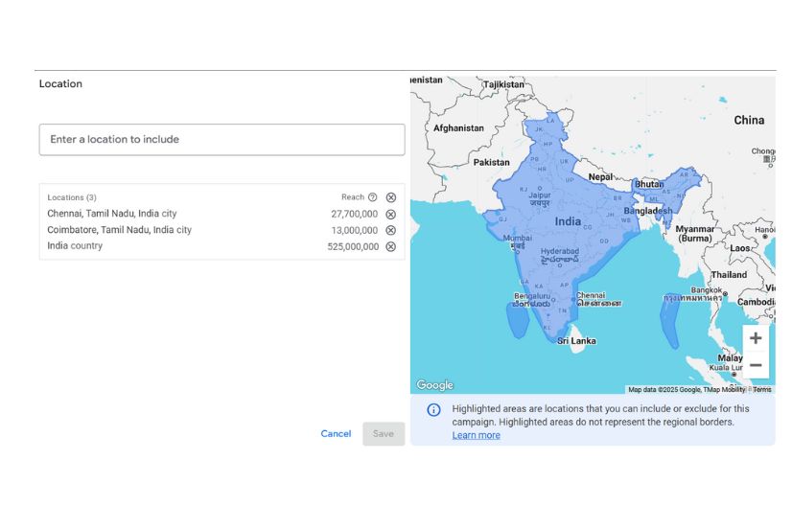Click the Bangladesh label on the map
This screenshot has width=792, height=528.
(x=648, y=211)
